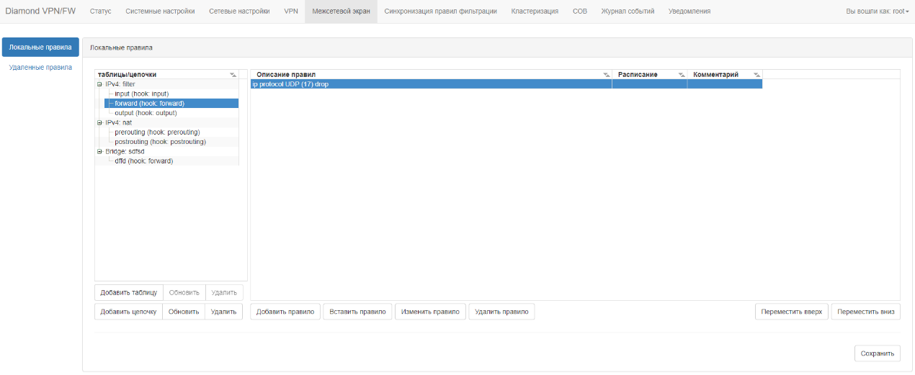Switch to Журнал событий tab
This screenshot has height=375, width=915.
click(628, 12)
